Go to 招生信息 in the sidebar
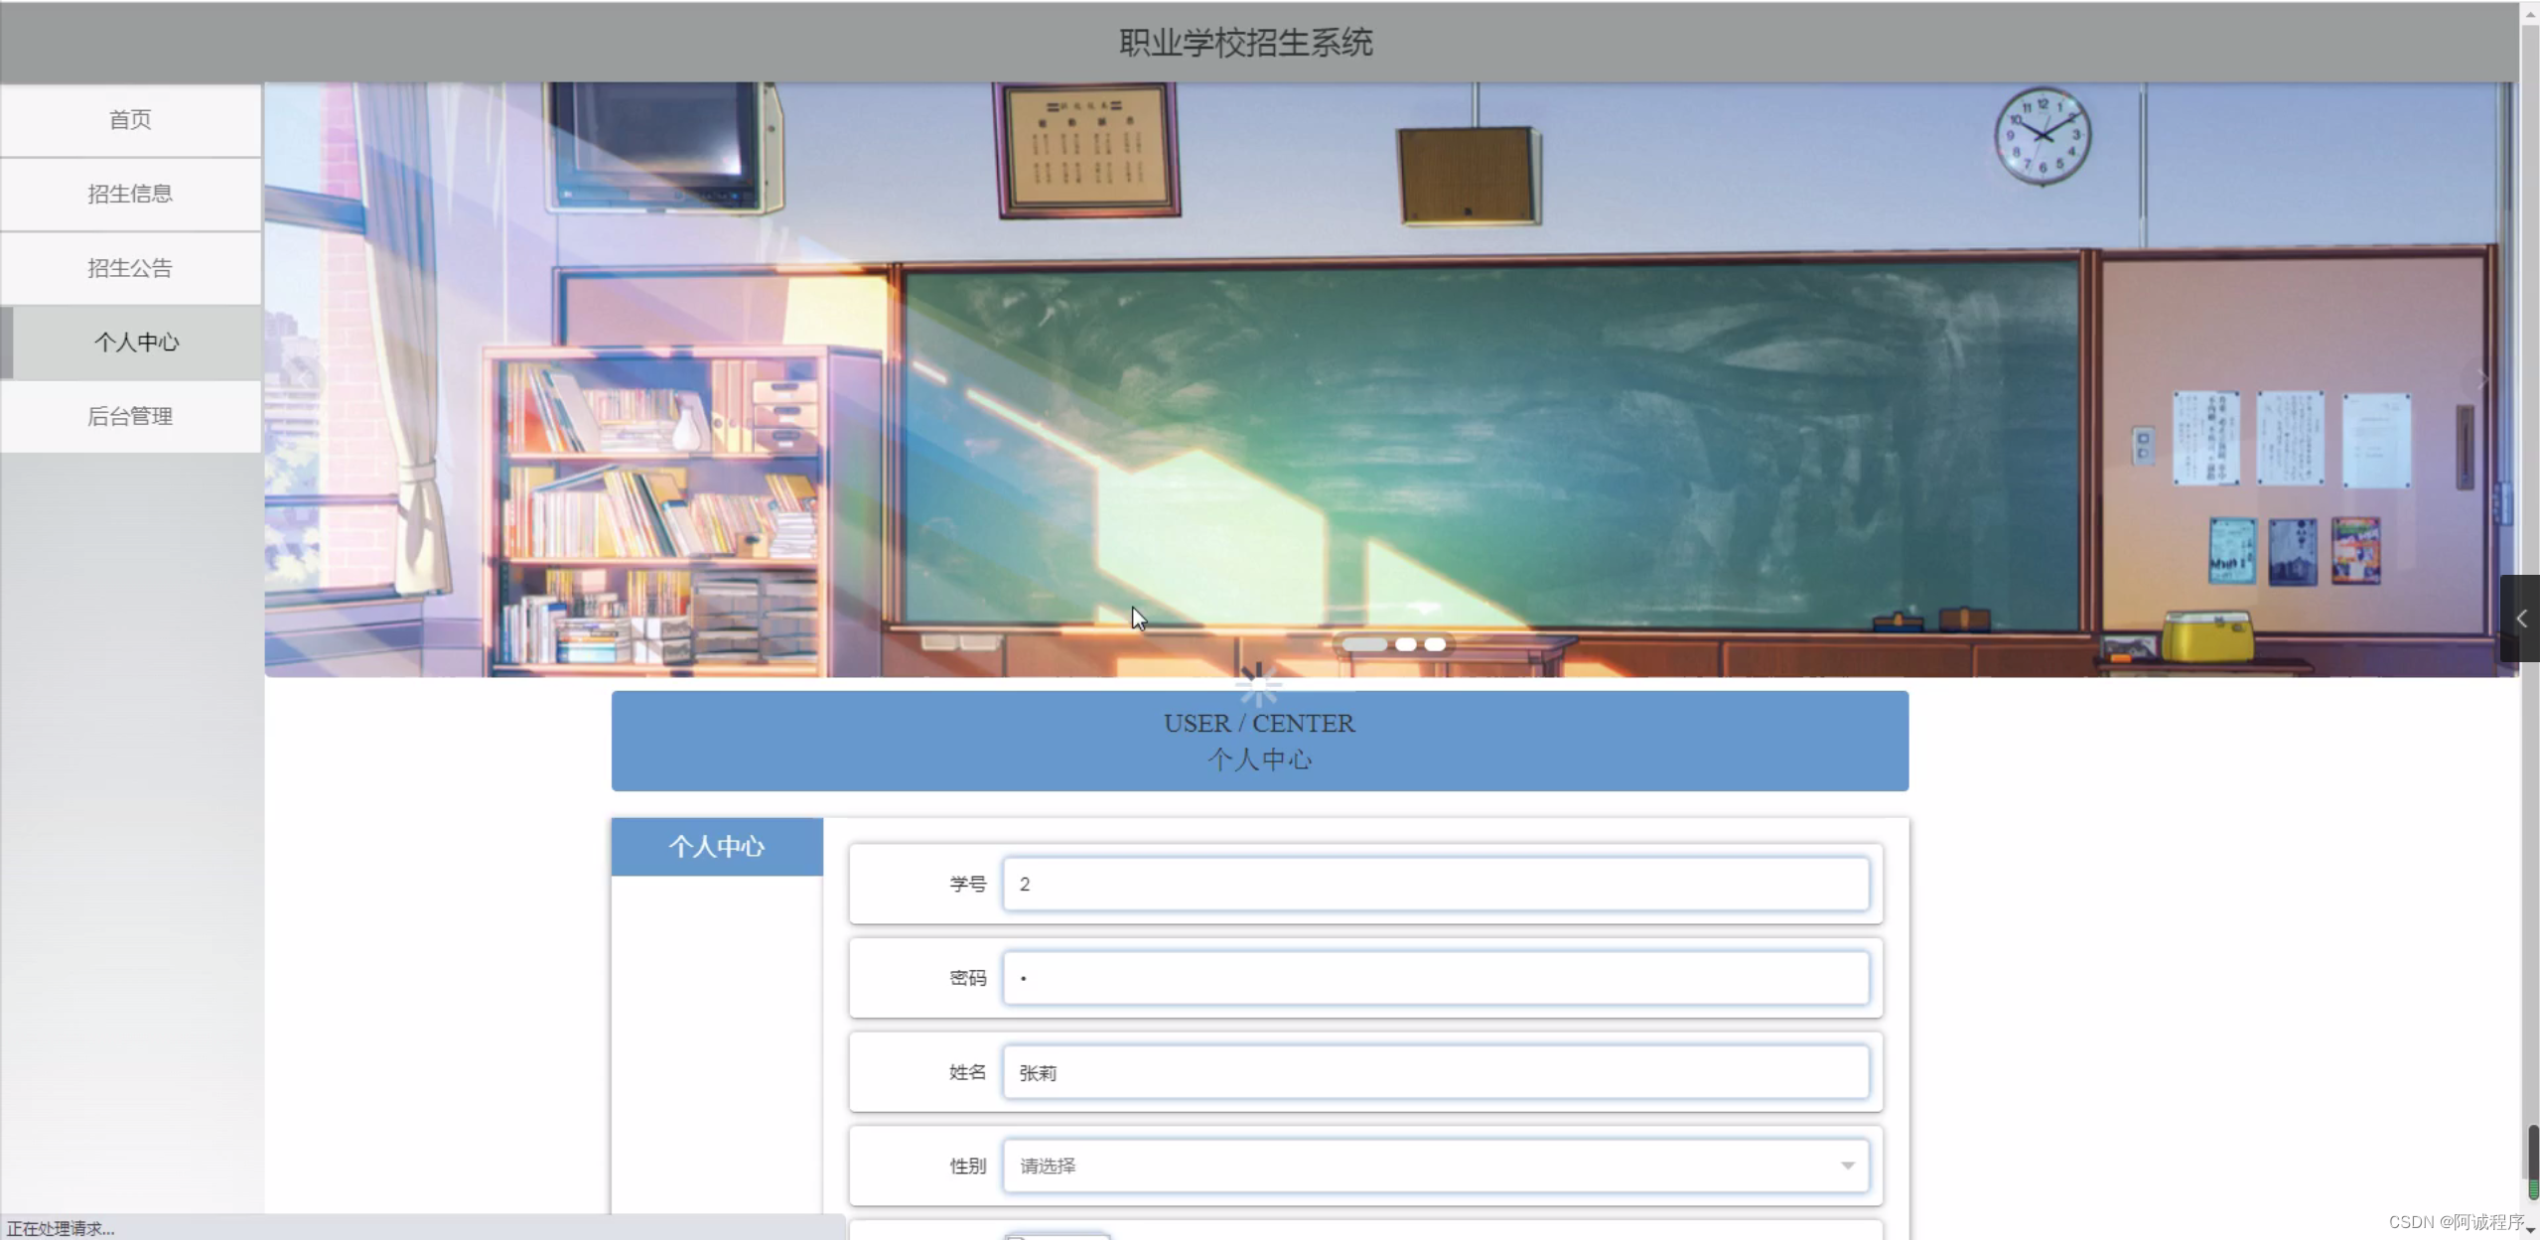Screen dimensions: 2540x1240 pyautogui.click(x=130, y=194)
